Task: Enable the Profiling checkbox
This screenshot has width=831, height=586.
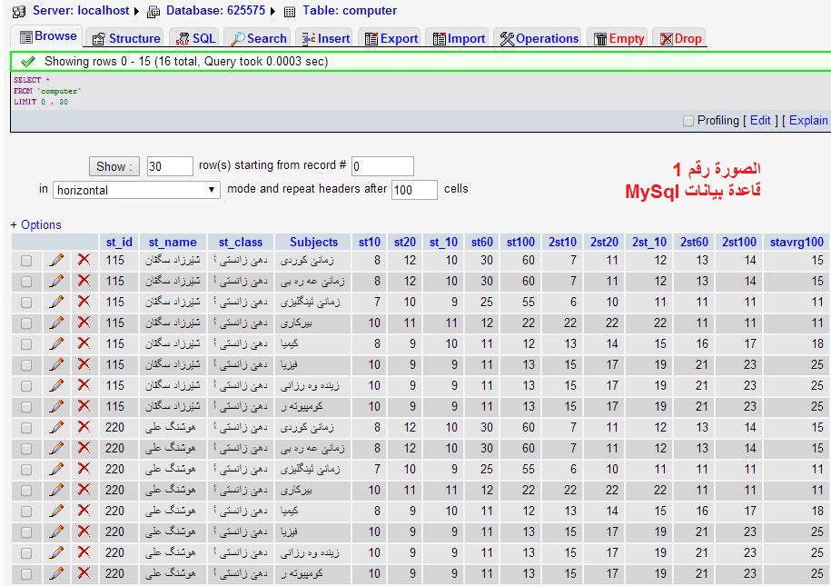Action: coord(688,121)
